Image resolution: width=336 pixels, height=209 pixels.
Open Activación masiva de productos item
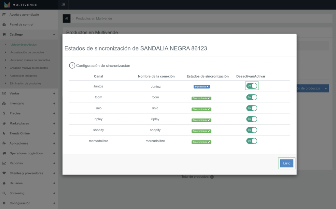[x=30, y=60]
